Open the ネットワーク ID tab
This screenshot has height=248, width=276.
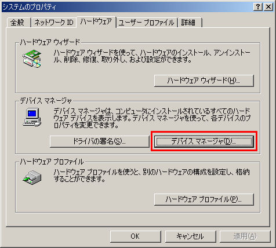point(54,23)
